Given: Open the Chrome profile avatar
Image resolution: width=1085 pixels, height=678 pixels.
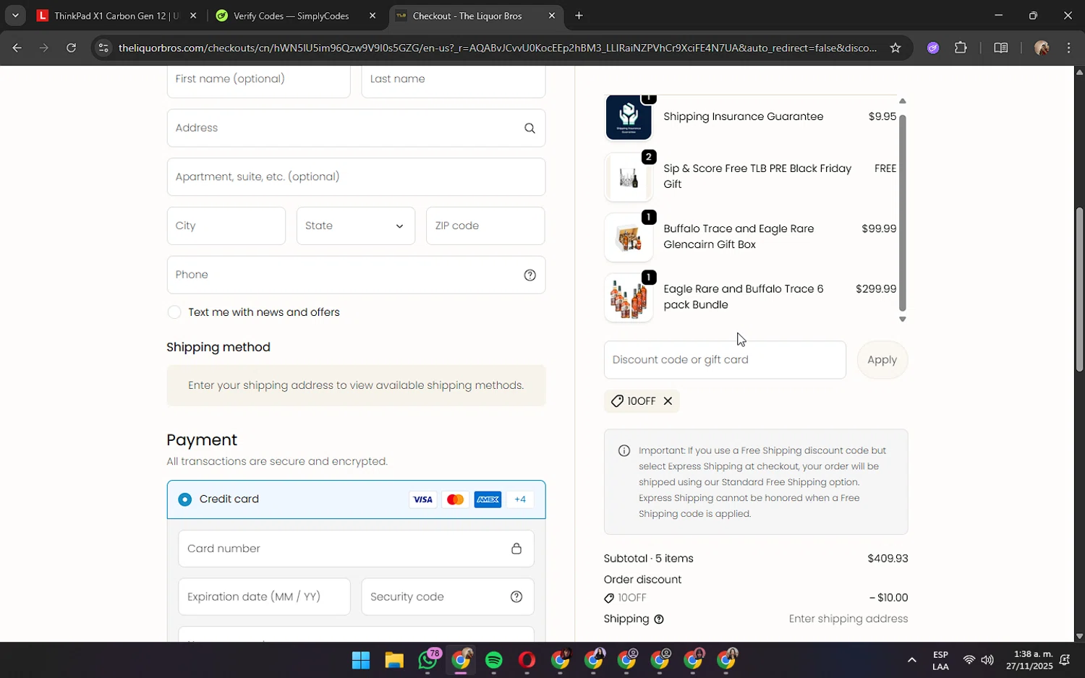Looking at the screenshot, I should (1042, 48).
